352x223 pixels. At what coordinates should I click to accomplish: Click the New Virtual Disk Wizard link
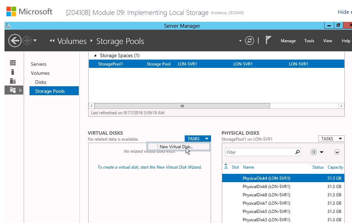point(149,167)
